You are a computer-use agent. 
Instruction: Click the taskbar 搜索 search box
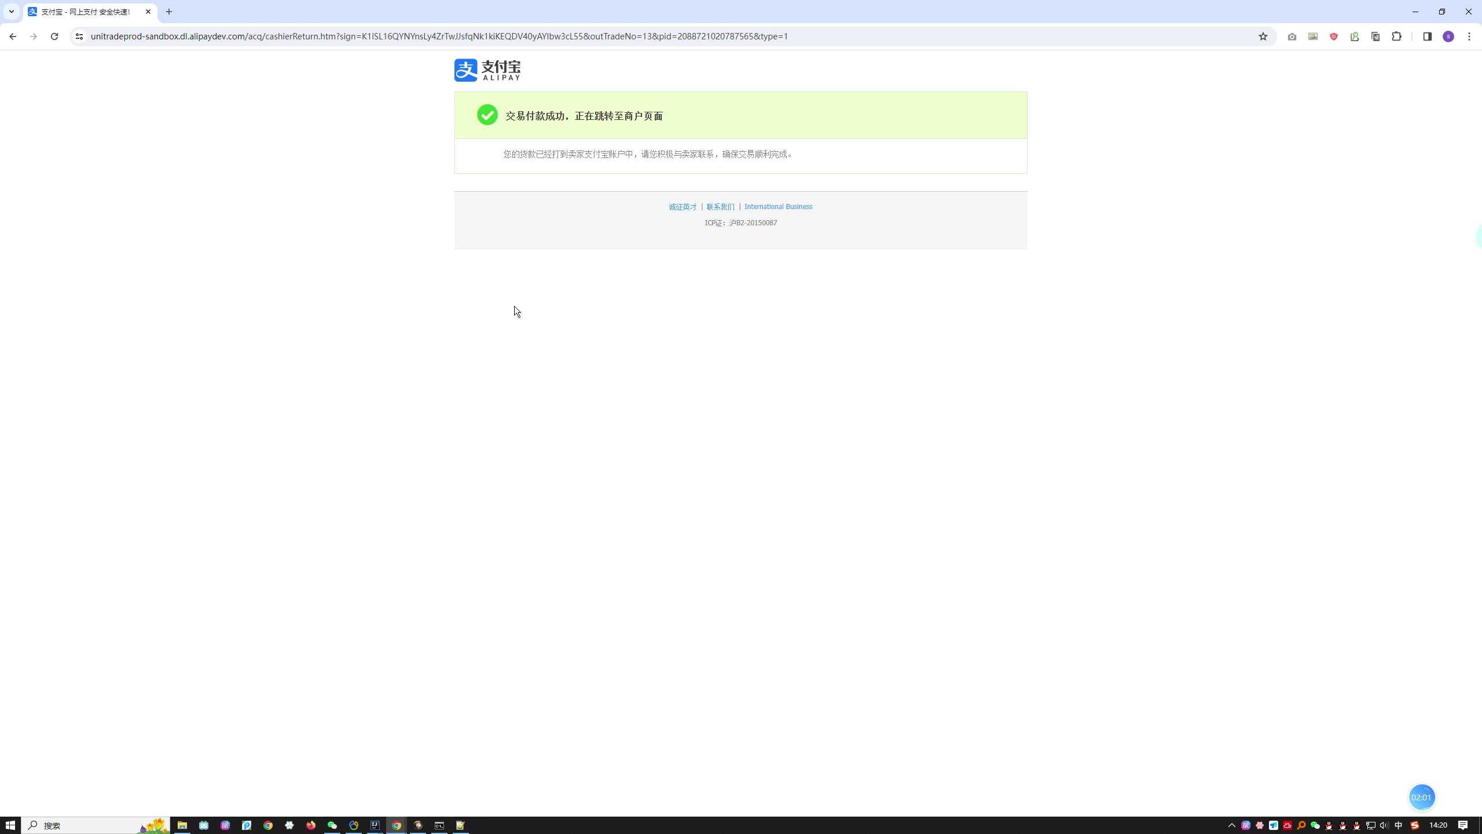pyautogui.click(x=96, y=825)
